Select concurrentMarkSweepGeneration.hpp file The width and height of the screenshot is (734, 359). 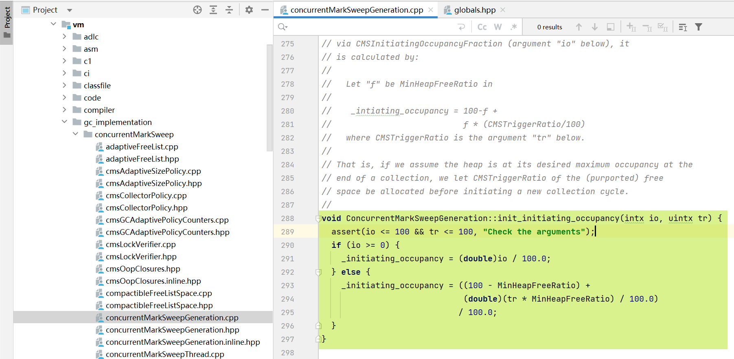[173, 330]
